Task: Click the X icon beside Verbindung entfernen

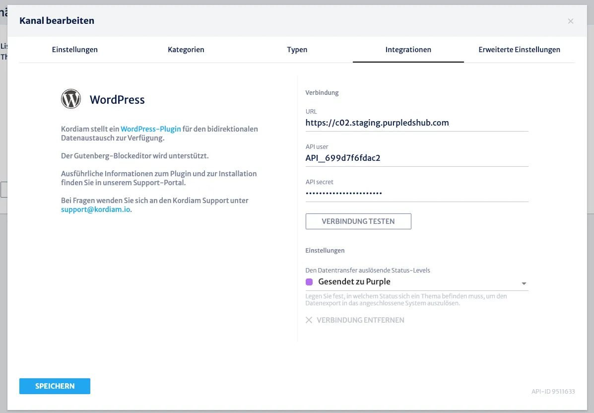Action: [x=309, y=320]
